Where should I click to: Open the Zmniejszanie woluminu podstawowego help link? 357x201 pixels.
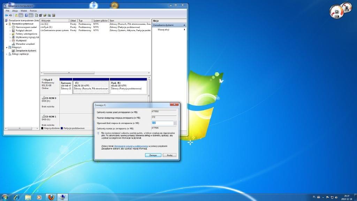131,146
